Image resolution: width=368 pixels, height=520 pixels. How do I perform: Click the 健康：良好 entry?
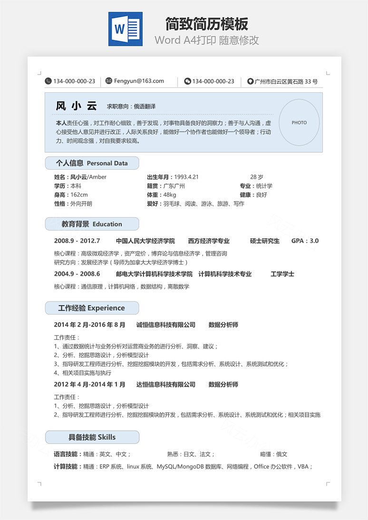click(253, 195)
